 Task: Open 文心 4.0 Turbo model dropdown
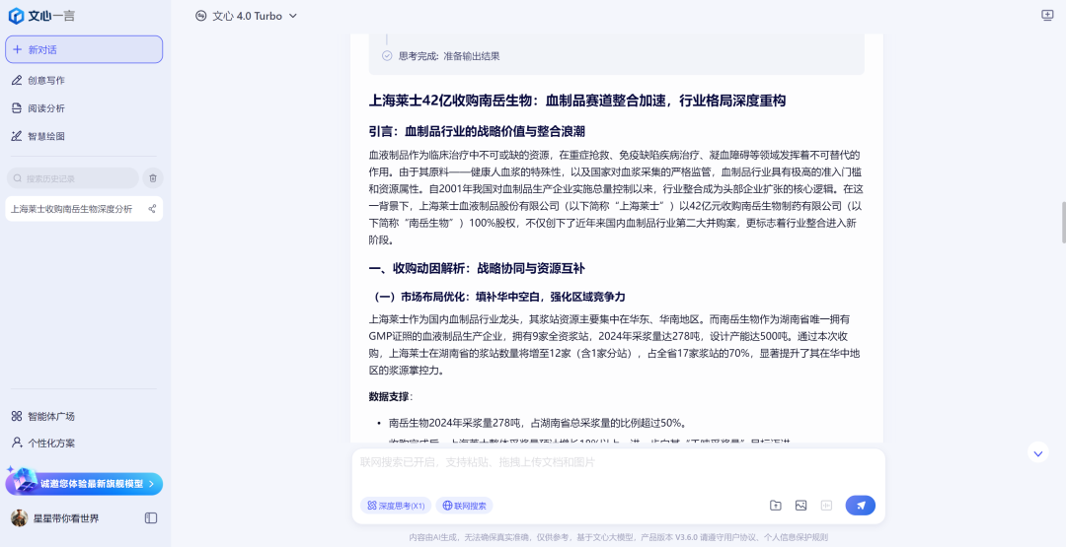(x=246, y=16)
